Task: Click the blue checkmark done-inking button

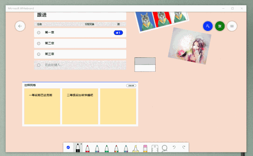Action: tap(68, 147)
